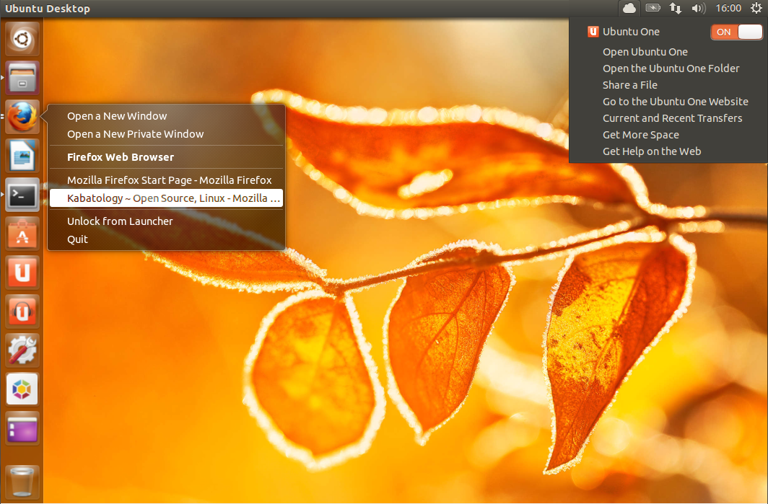This screenshot has width=768, height=504.
Task: Select Unlock from Launcher
Action: coord(120,221)
